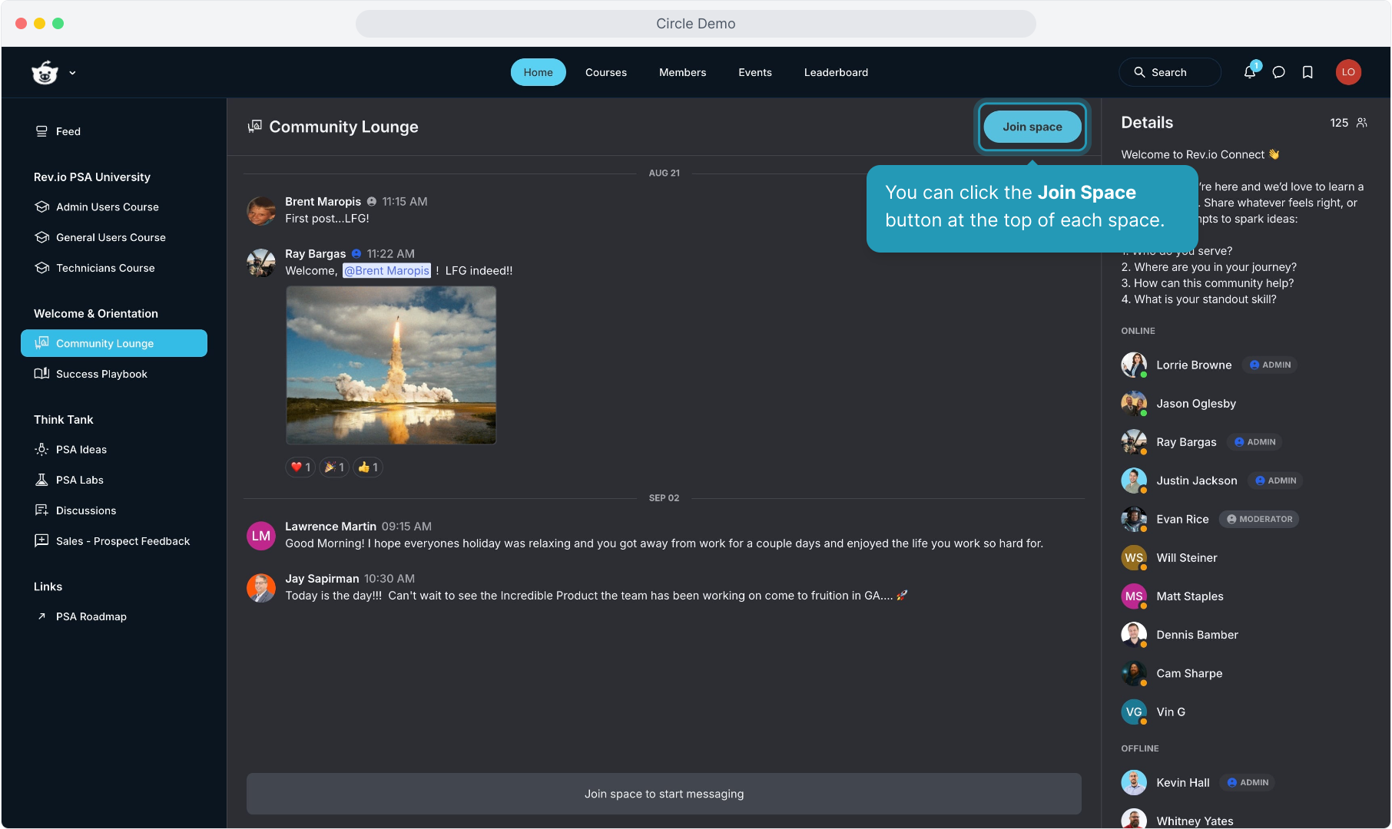Open Evan Rice's profile avatar
The image size is (1392, 829).
pyautogui.click(x=1134, y=519)
